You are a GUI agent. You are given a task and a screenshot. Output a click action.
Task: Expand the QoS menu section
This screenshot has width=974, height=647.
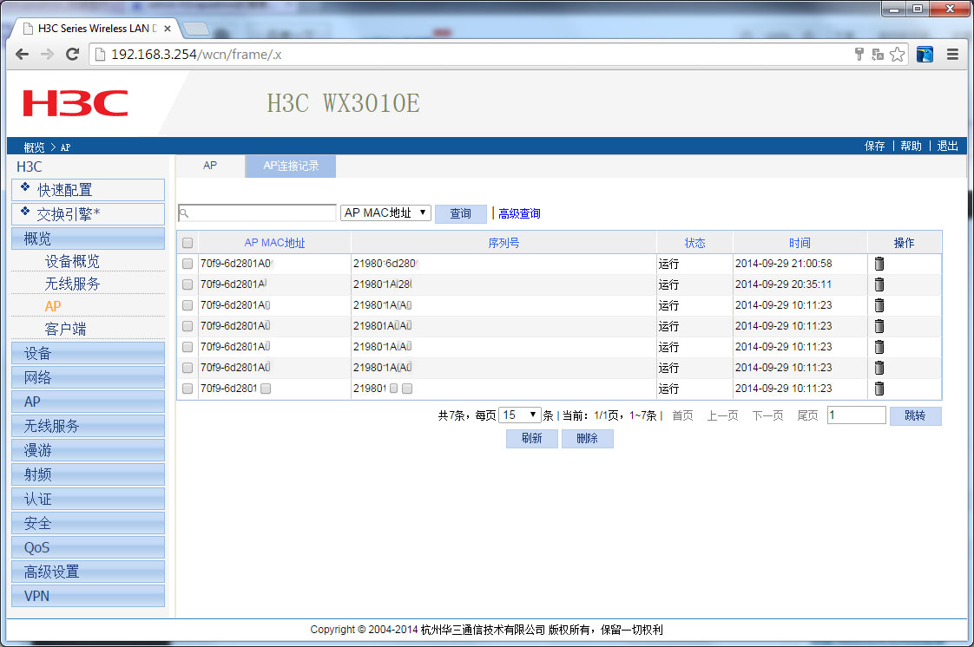pos(89,547)
